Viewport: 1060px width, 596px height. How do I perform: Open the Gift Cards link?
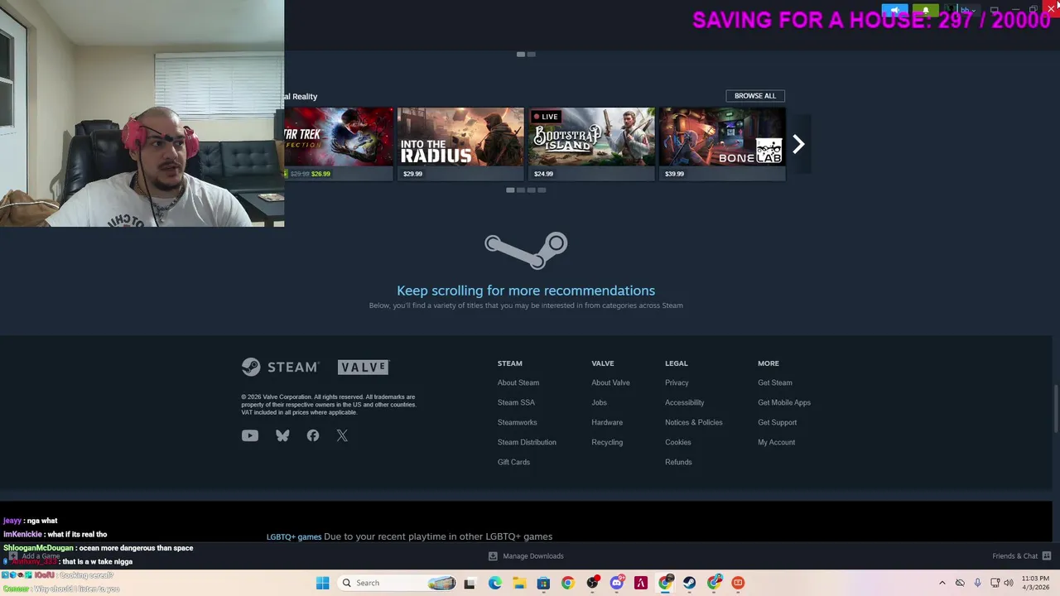(x=513, y=462)
